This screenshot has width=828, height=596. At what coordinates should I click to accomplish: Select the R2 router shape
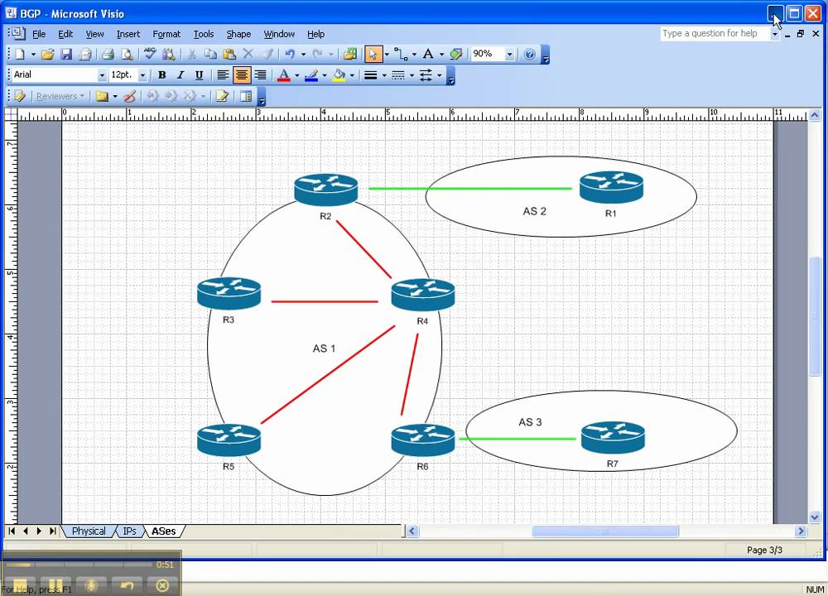click(325, 189)
